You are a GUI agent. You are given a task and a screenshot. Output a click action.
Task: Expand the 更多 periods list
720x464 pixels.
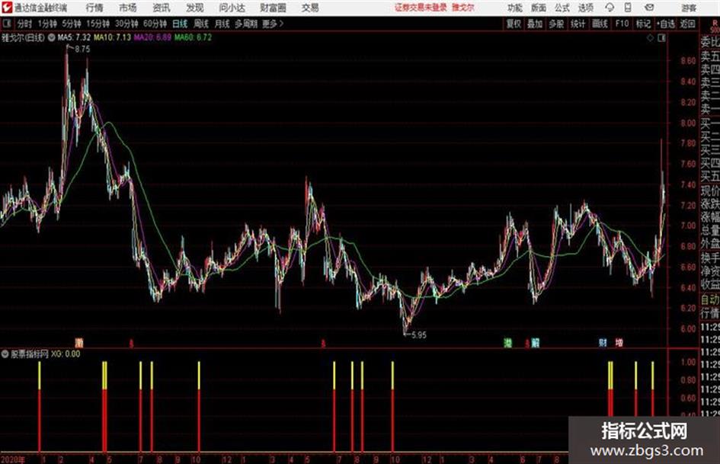pos(273,24)
